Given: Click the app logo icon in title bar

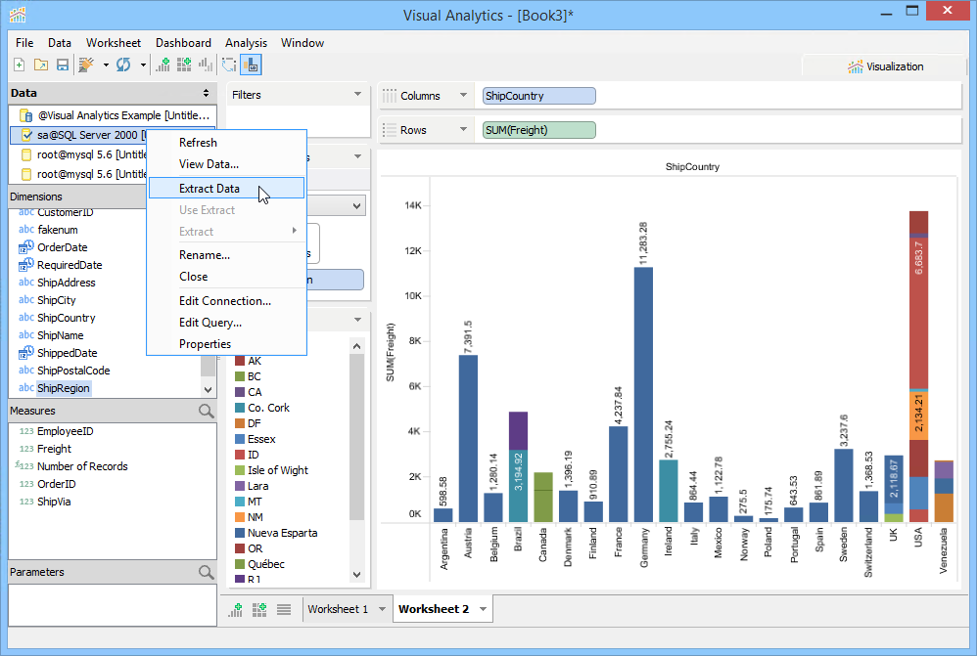Looking at the screenshot, I should 18,15.
